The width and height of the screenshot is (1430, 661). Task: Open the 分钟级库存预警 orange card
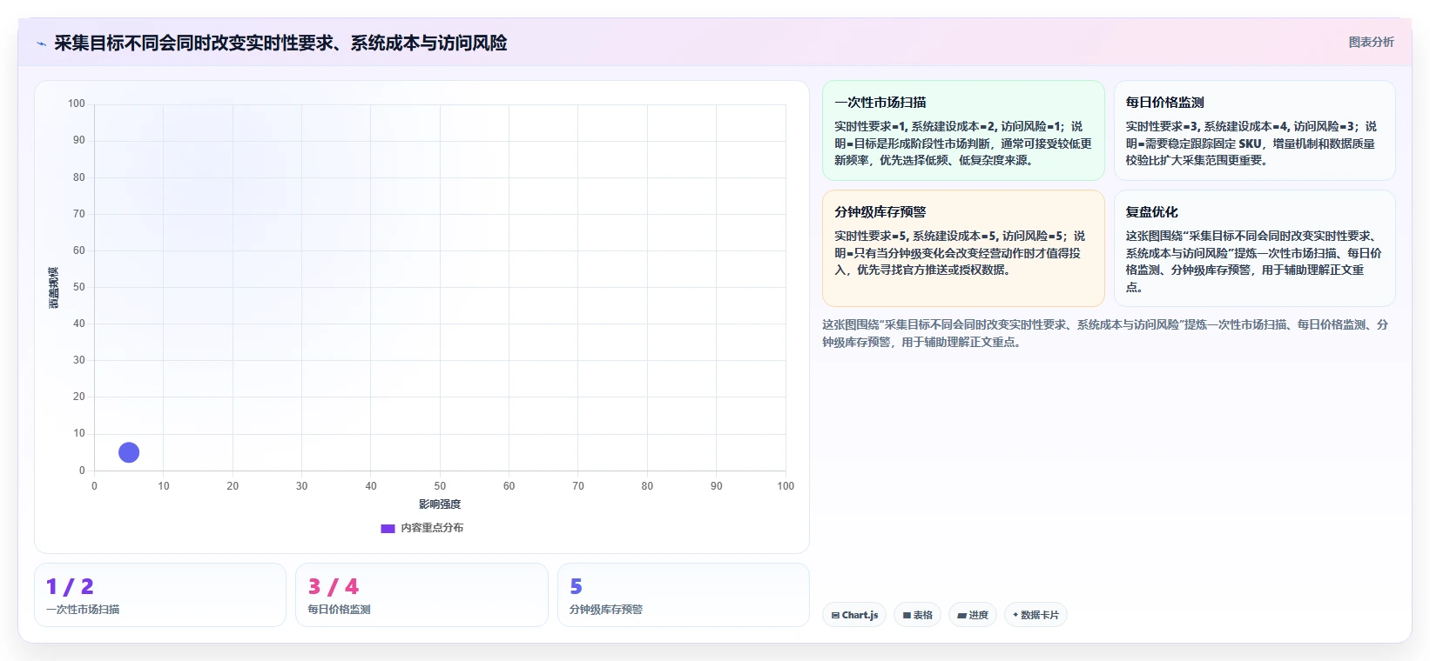(963, 249)
